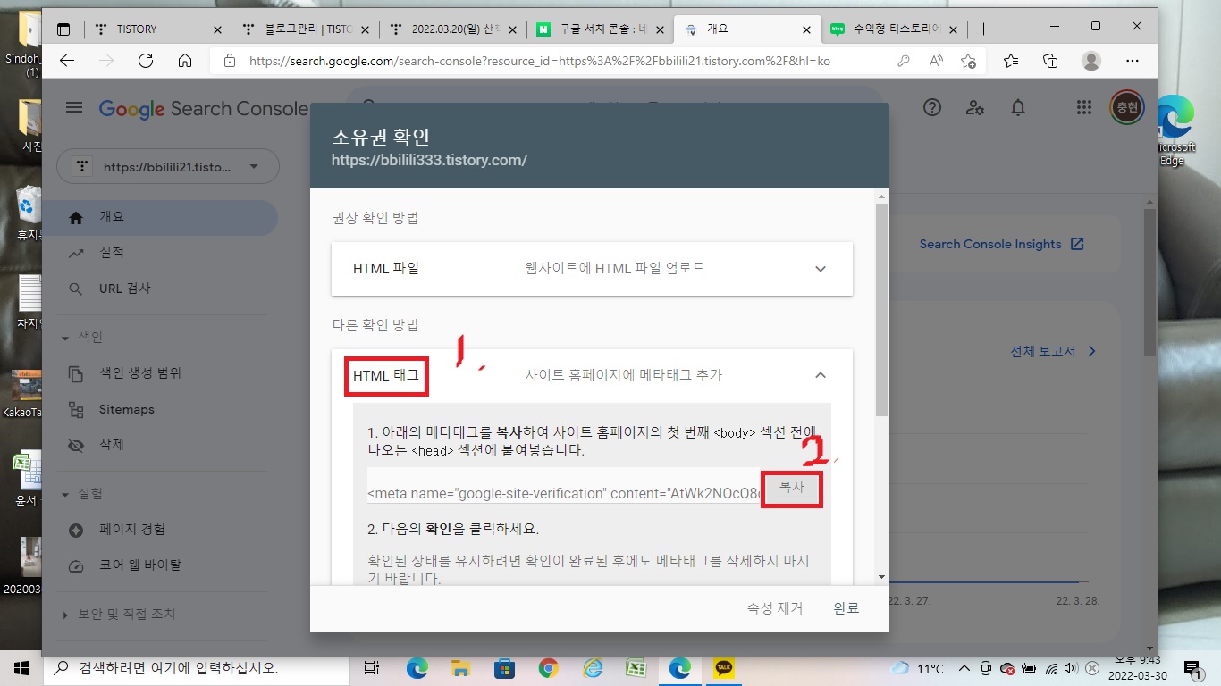The image size is (1221, 686).
Task: Open a new browser tab
Action: click(x=983, y=29)
